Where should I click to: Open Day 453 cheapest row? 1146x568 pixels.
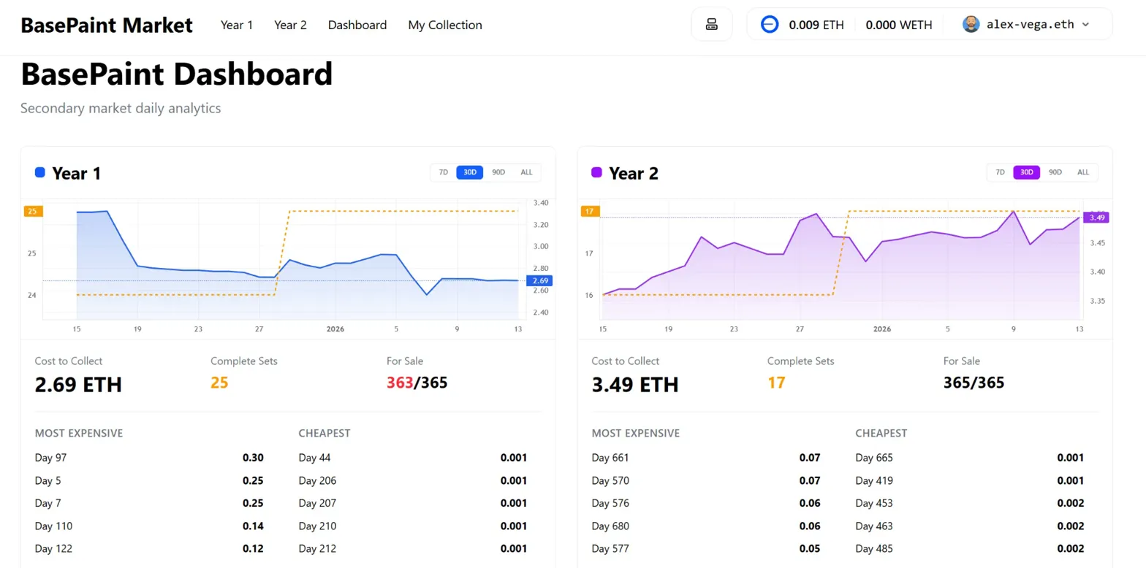(x=970, y=503)
